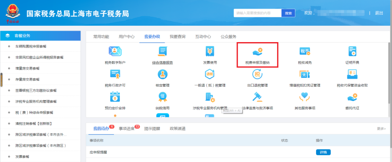Click the 操作 column header
Screen dimensions: 392x162
click(x=319, y=141)
